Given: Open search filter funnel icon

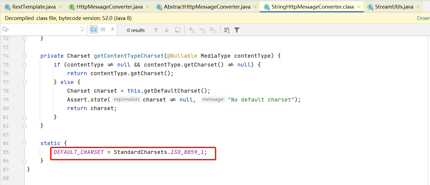Looking at the screenshot, I should click(237, 30).
